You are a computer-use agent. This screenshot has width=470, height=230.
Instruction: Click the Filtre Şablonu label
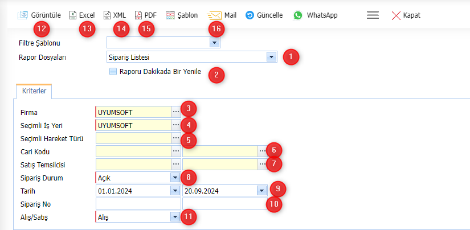click(x=39, y=43)
